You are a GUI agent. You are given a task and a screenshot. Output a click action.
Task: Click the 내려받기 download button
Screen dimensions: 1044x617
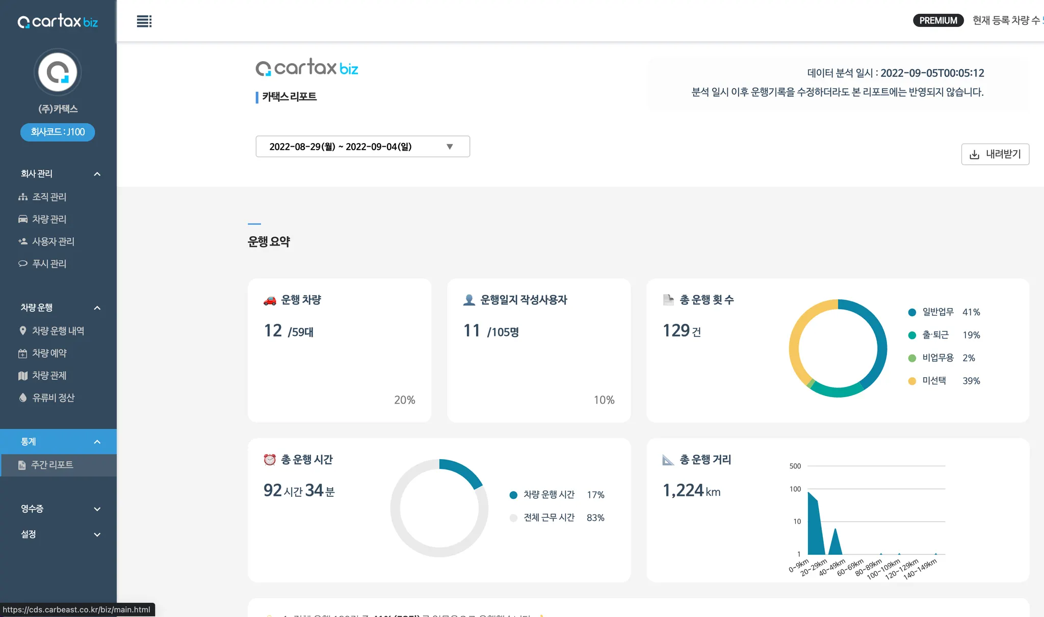(x=995, y=154)
